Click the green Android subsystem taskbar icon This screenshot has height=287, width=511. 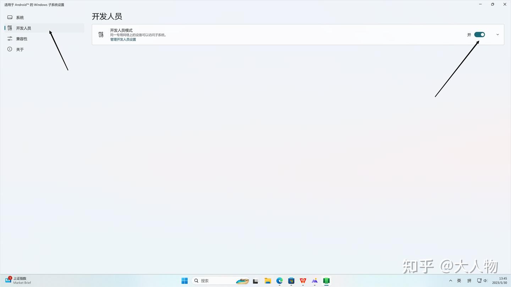pyautogui.click(x=326, y=281)
